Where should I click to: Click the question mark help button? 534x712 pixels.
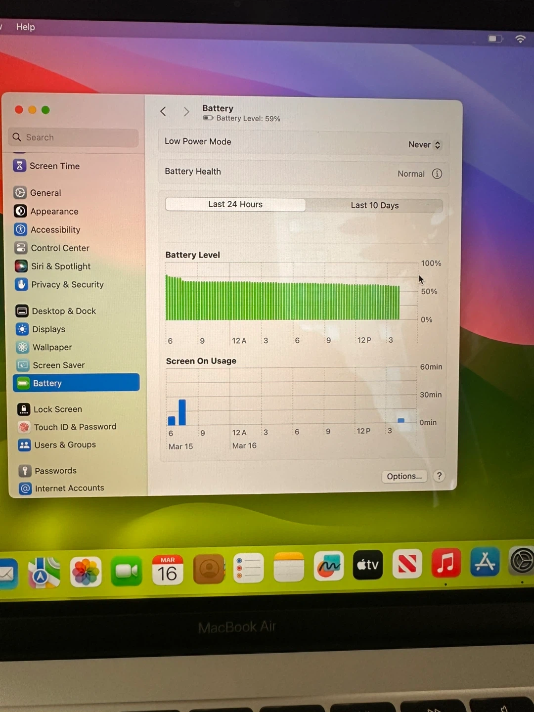(x=439, y=476)
